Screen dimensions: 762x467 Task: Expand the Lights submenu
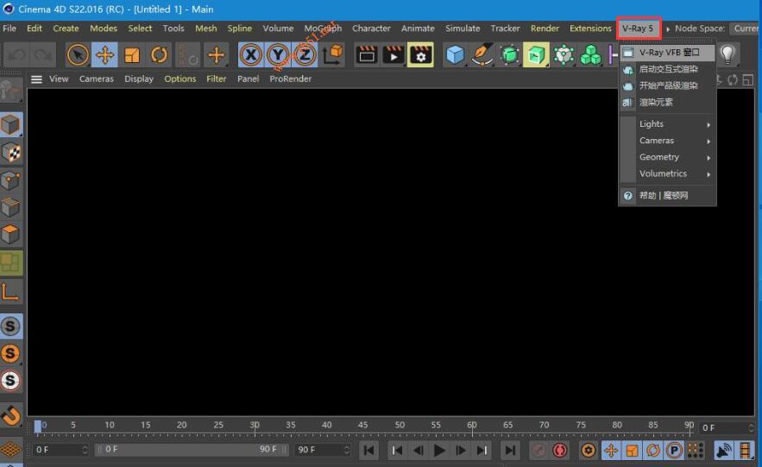(x=667, y=124)
